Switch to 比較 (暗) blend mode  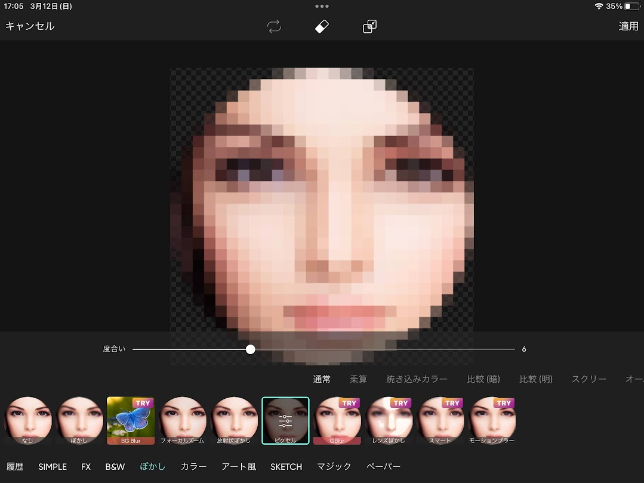[483, 379]
